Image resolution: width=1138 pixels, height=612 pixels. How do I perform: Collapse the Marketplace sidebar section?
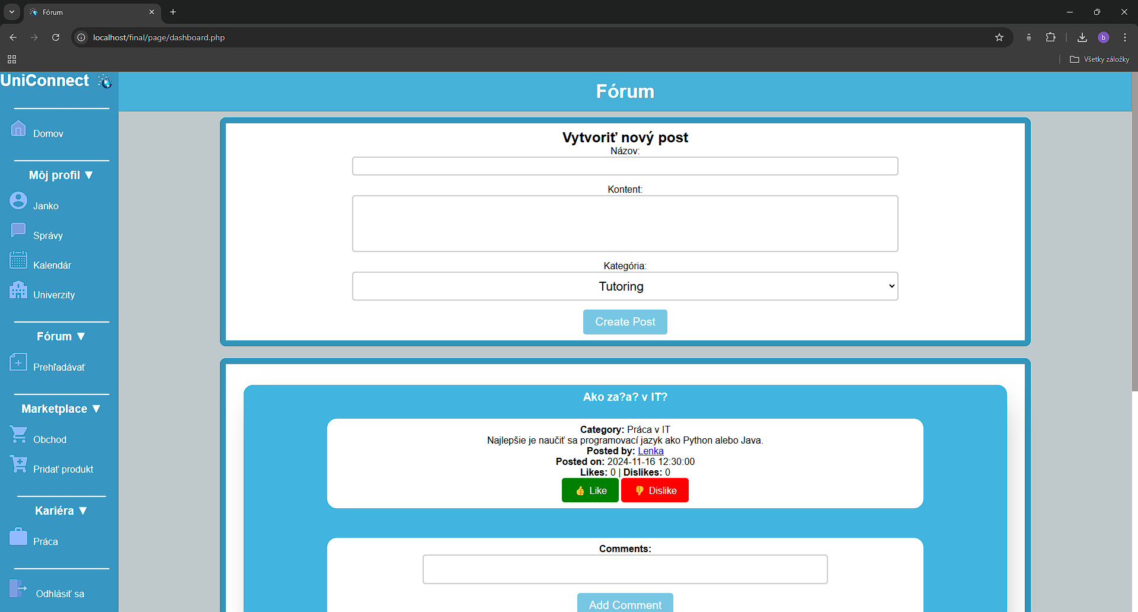click(x=61, y=409)
